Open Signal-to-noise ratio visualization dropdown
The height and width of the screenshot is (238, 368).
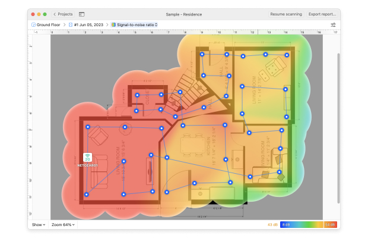[135, 25]
